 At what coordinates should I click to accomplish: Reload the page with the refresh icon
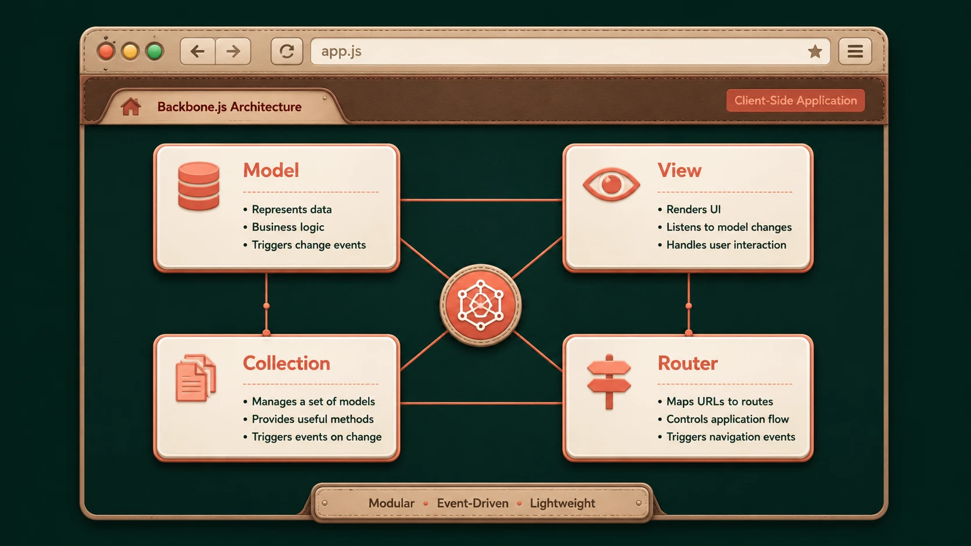point(287,52)
